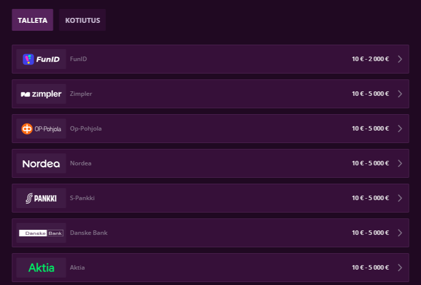Pick the OP-Pohjola orange logo
Viewport: 421px width, 285px height.
pyautogui.click(x=41, y=129)
